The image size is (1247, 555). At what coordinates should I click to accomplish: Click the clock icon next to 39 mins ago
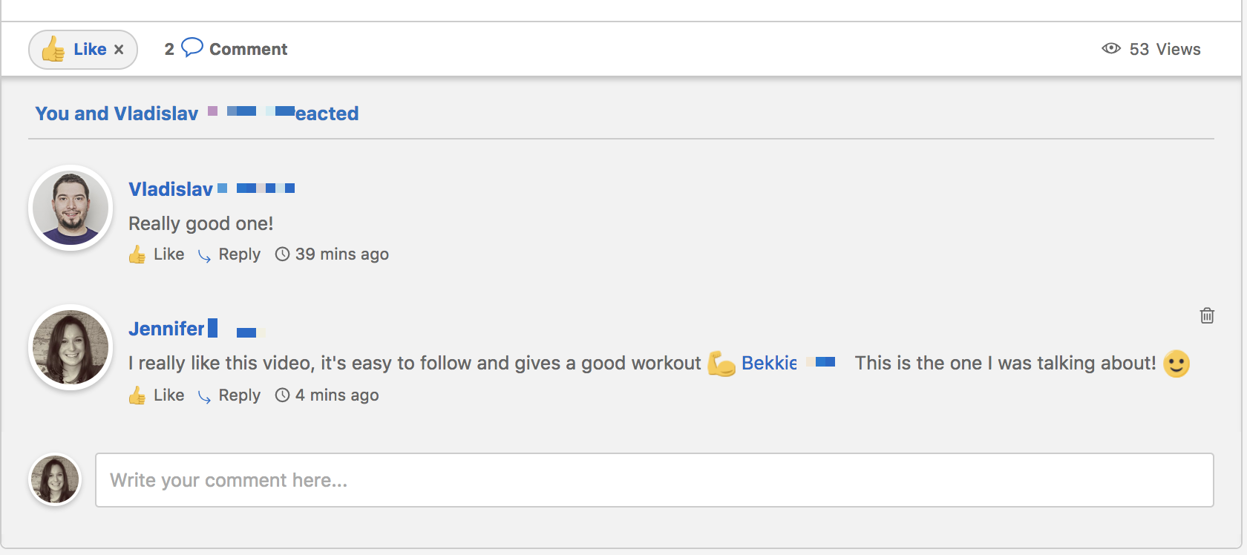pos(282,254)
